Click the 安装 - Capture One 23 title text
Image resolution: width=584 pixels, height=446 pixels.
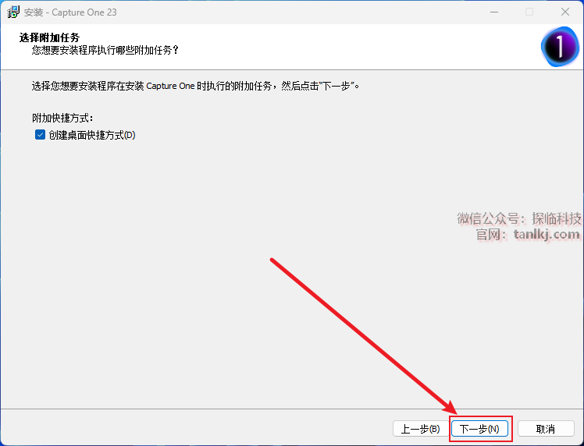[x=70, y=12]
